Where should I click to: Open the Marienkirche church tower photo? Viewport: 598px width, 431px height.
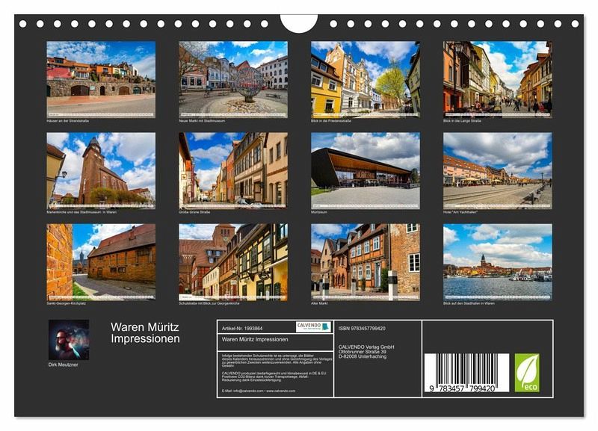(101, 170)
